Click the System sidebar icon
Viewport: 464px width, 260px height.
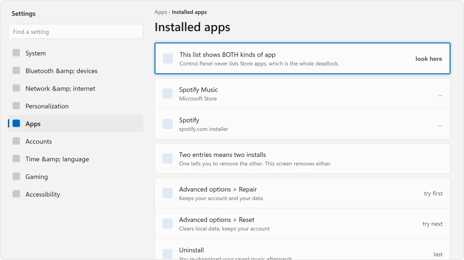[16, 53]
